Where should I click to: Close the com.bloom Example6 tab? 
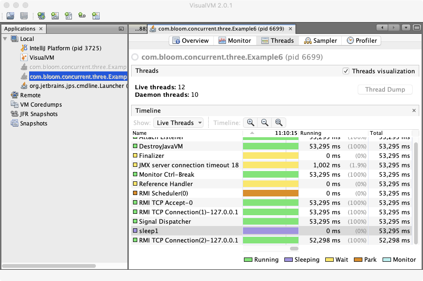point(290,29)
